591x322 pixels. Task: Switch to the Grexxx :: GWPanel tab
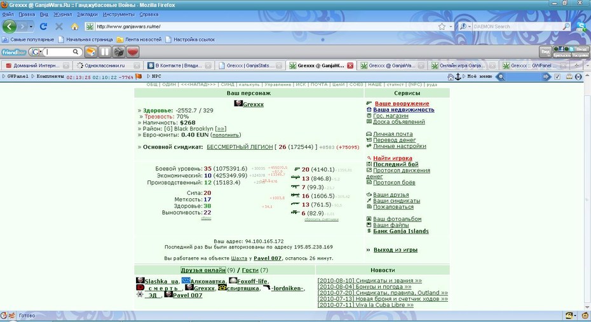(533, 65)
